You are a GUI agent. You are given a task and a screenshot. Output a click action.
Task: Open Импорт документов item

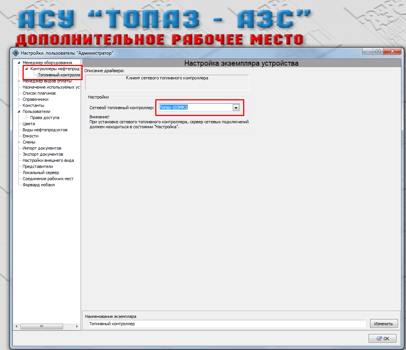click(42, 148)
